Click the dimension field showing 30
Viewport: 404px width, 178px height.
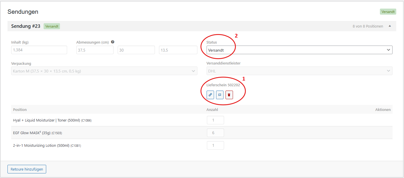[x=136, y=50]
